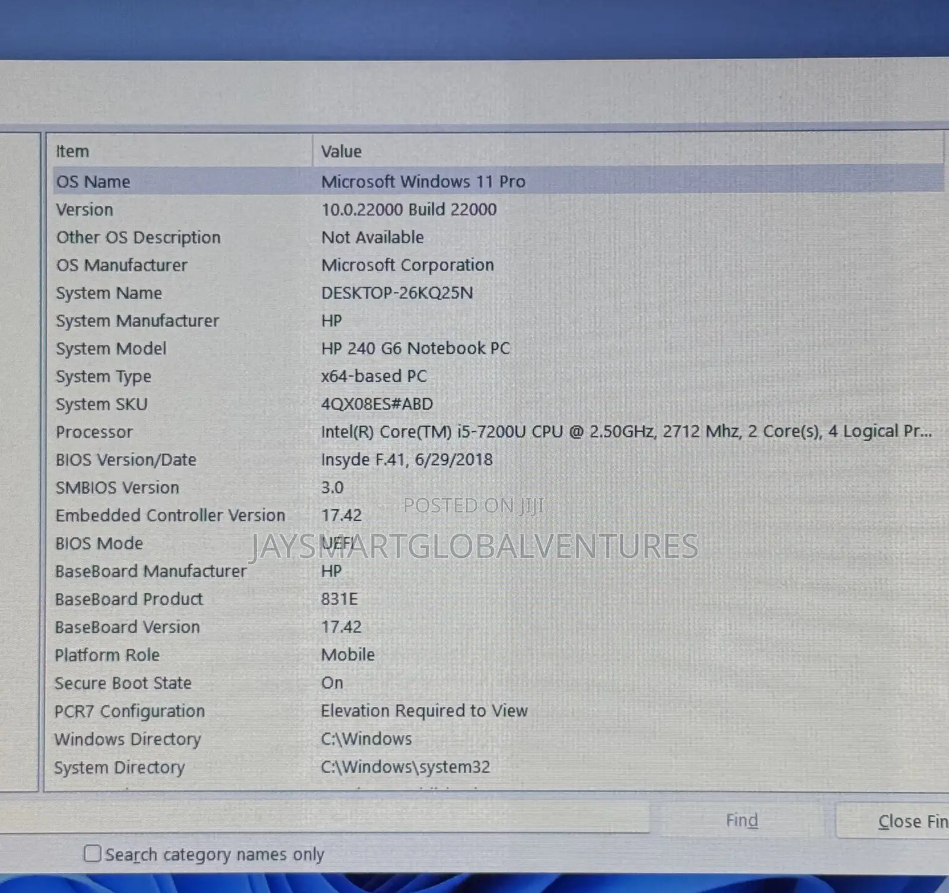Click the DESKTOP-26KQ25N value
Screen dimensions: 949x893
coord(397,293)
